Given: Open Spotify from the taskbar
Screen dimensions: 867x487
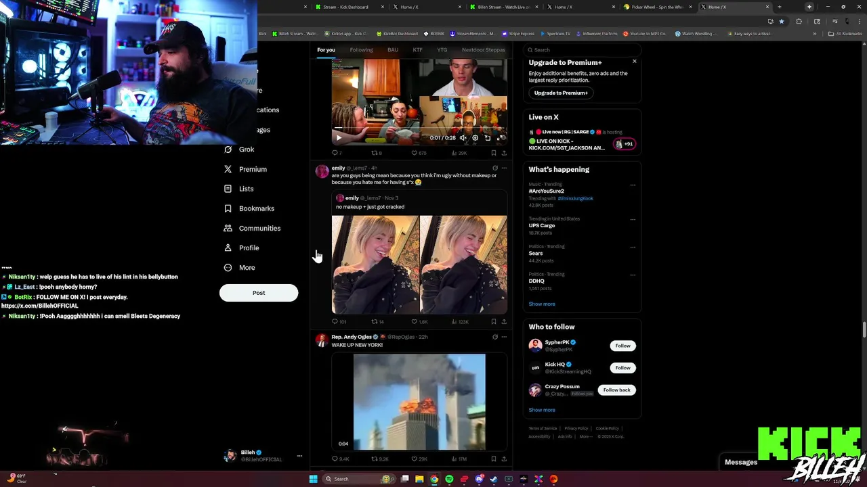Looking at the screenshot, I should tap(449, 479).
